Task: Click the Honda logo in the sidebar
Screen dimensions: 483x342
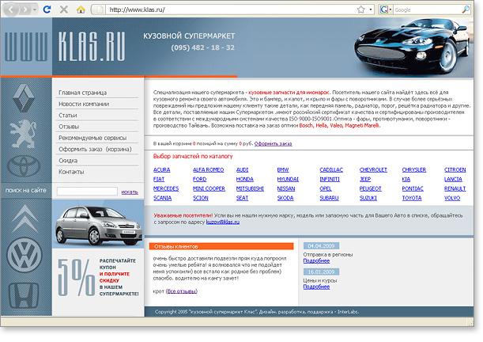Action: point(24,296)
